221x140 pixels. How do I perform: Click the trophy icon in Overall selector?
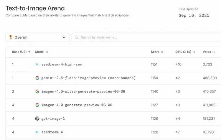(x=11, y=37)
